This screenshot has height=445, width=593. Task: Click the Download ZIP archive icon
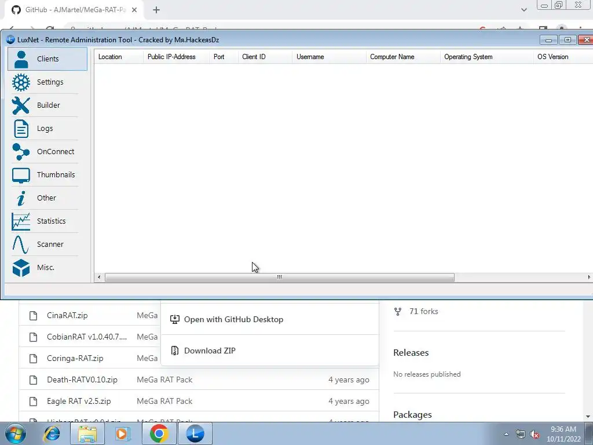click(175, 351)
